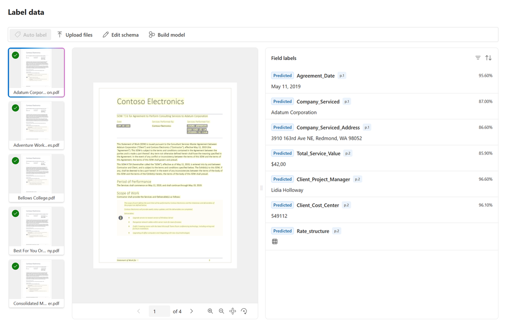The height and width of the screenshot is (324, 507).
Task: Click Predicted badge next to Company_Serviced
Action: tap(282, 101)
